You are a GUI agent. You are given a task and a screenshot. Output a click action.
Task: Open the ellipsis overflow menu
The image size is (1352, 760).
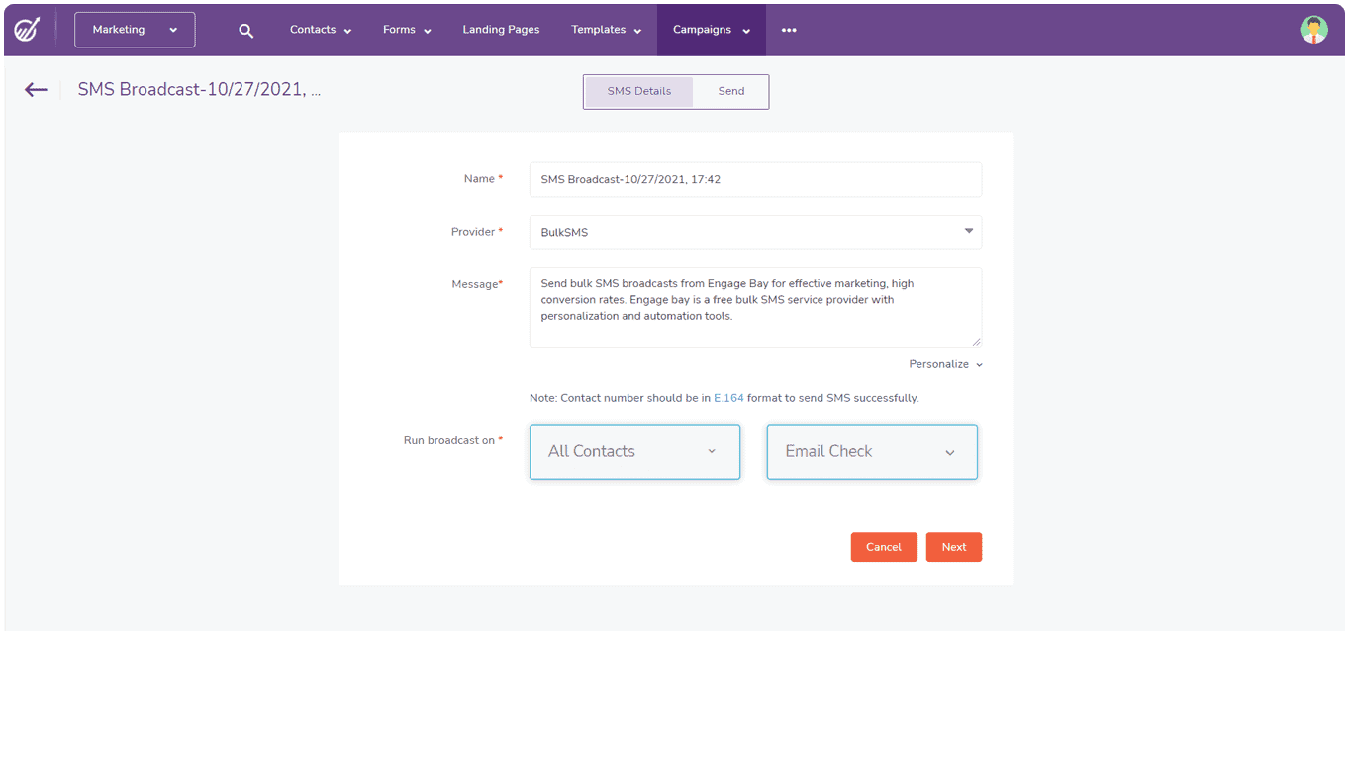tap(789, 30)
